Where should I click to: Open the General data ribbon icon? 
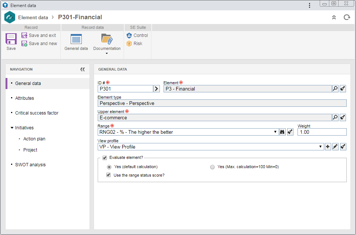coord(76,42)
